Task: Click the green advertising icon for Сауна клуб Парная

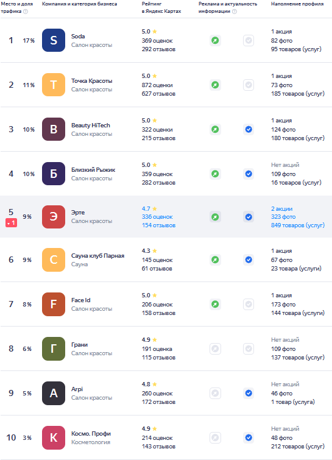Action: point(215,260)
